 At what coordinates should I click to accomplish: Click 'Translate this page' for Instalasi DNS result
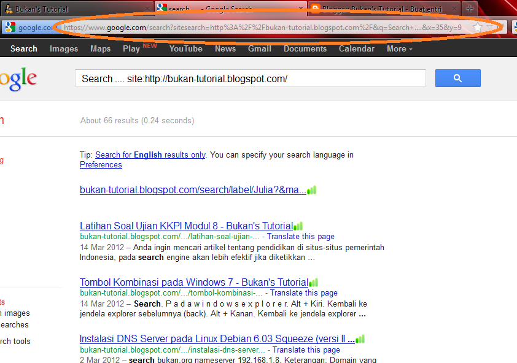306,350
